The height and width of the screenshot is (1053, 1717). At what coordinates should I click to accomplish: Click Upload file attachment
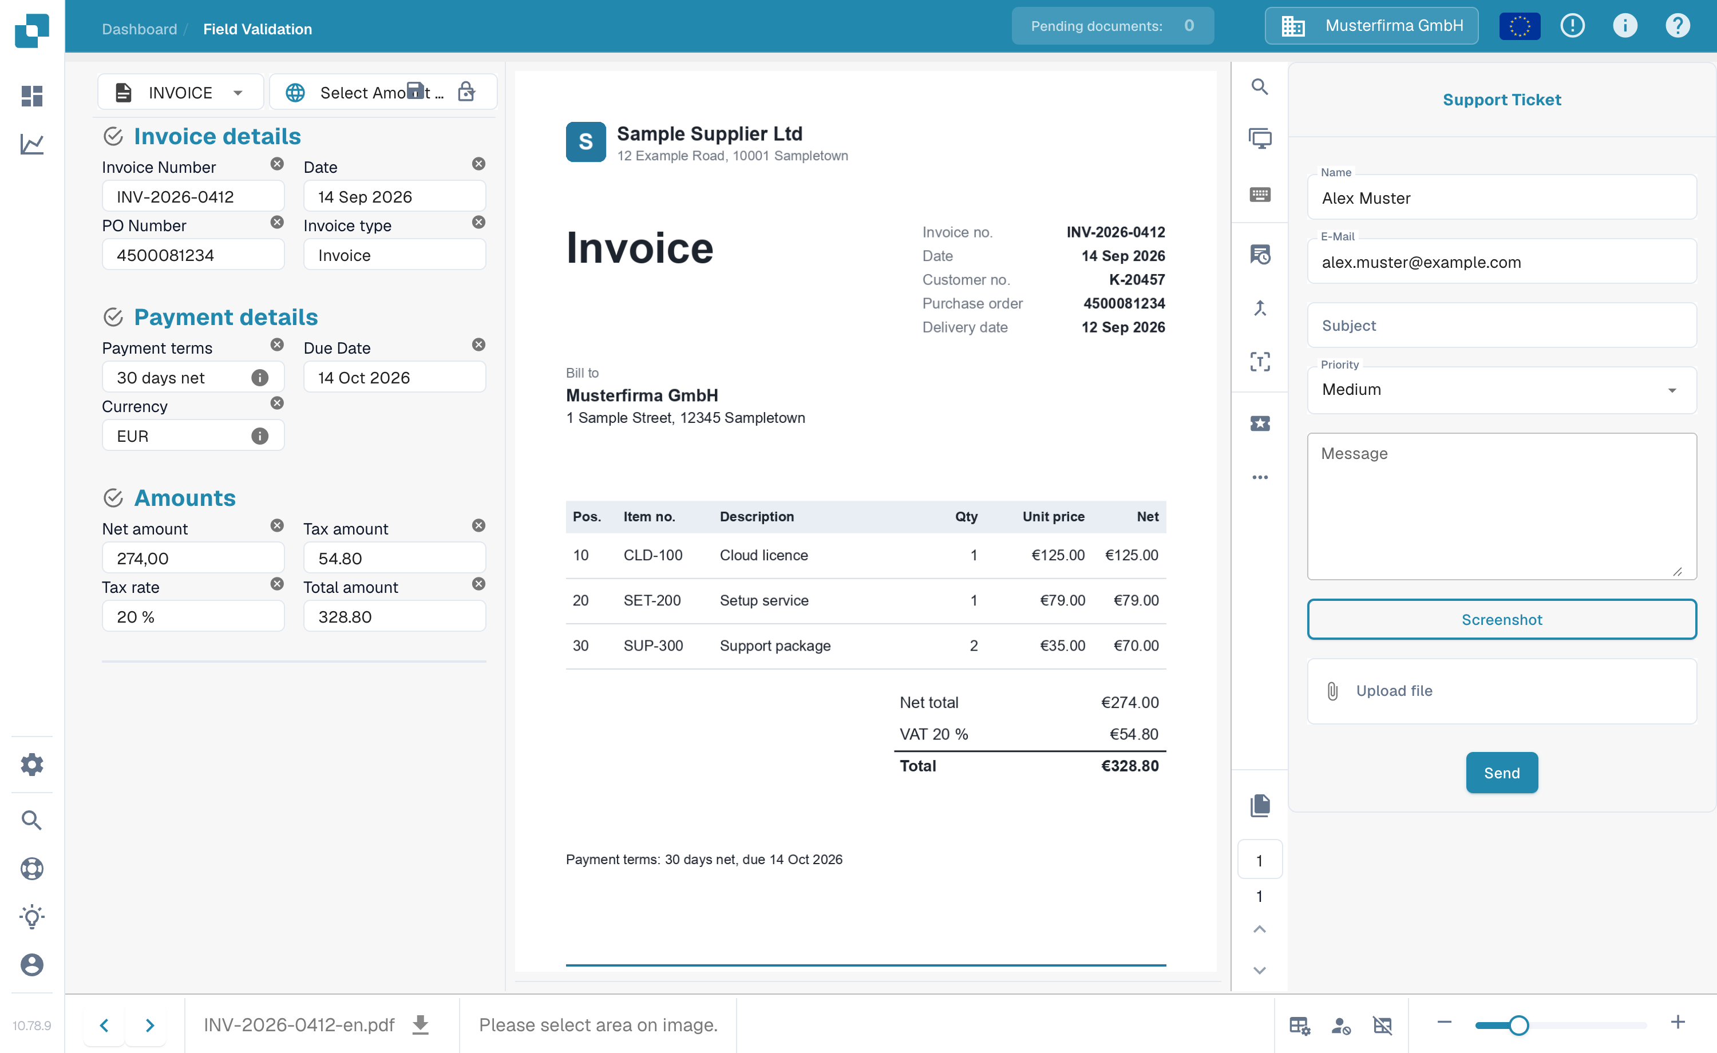point(1502,691)
